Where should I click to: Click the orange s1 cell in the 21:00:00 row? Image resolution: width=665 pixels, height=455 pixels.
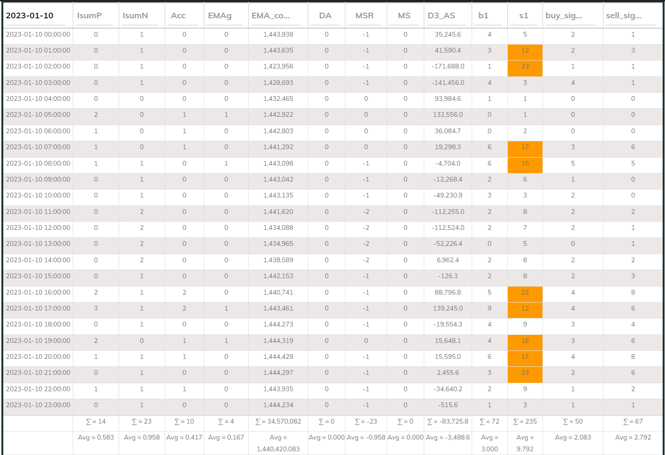pos(525,372)
